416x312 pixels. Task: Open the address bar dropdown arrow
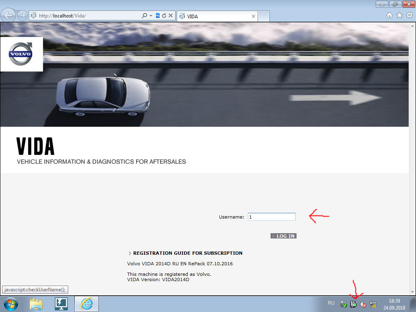151,16
